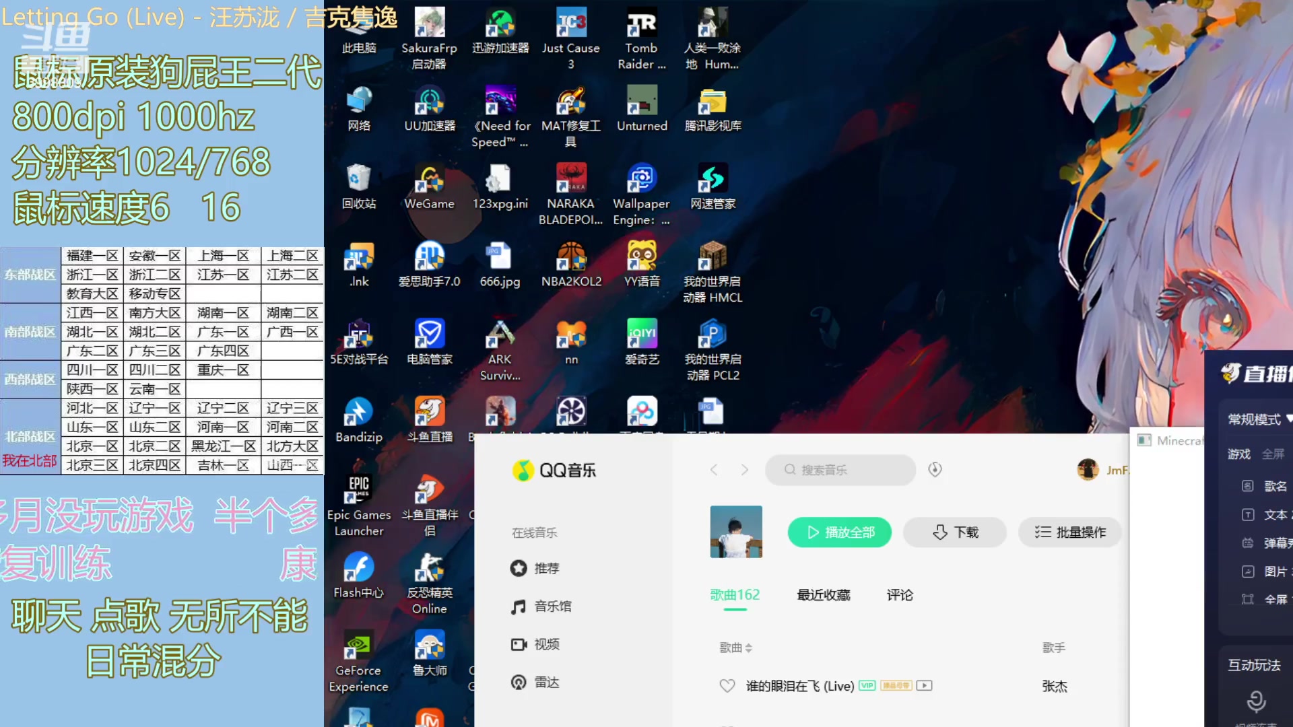Viewport: 1293px width, 727px height.
Task: Launch YY语音 from the desktop
Action: [x=642, y=265]
